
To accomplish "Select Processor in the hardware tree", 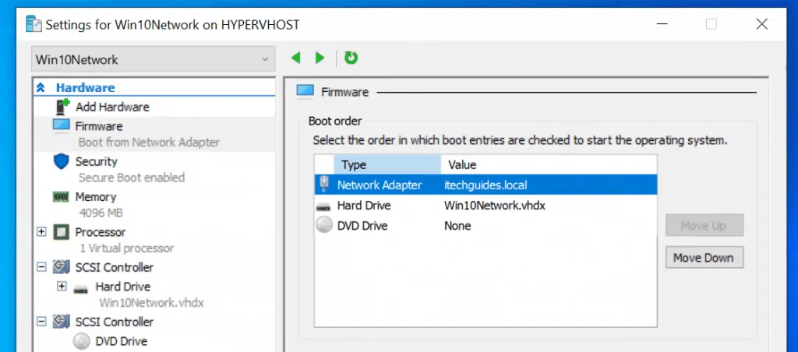I will 101,232.
